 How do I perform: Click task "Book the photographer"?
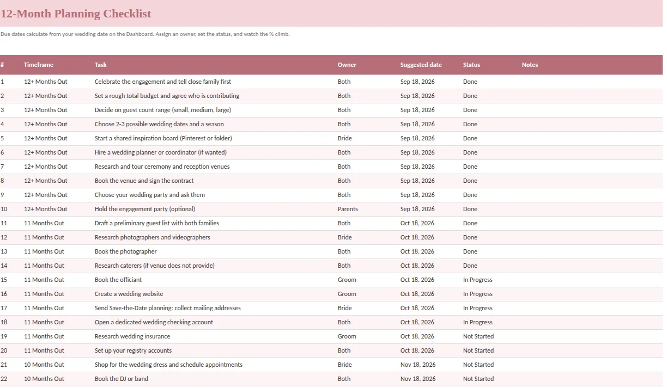[x=126, y=251]
